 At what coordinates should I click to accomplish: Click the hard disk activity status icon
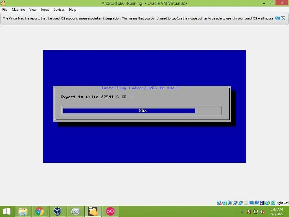[x=219, y=203]
